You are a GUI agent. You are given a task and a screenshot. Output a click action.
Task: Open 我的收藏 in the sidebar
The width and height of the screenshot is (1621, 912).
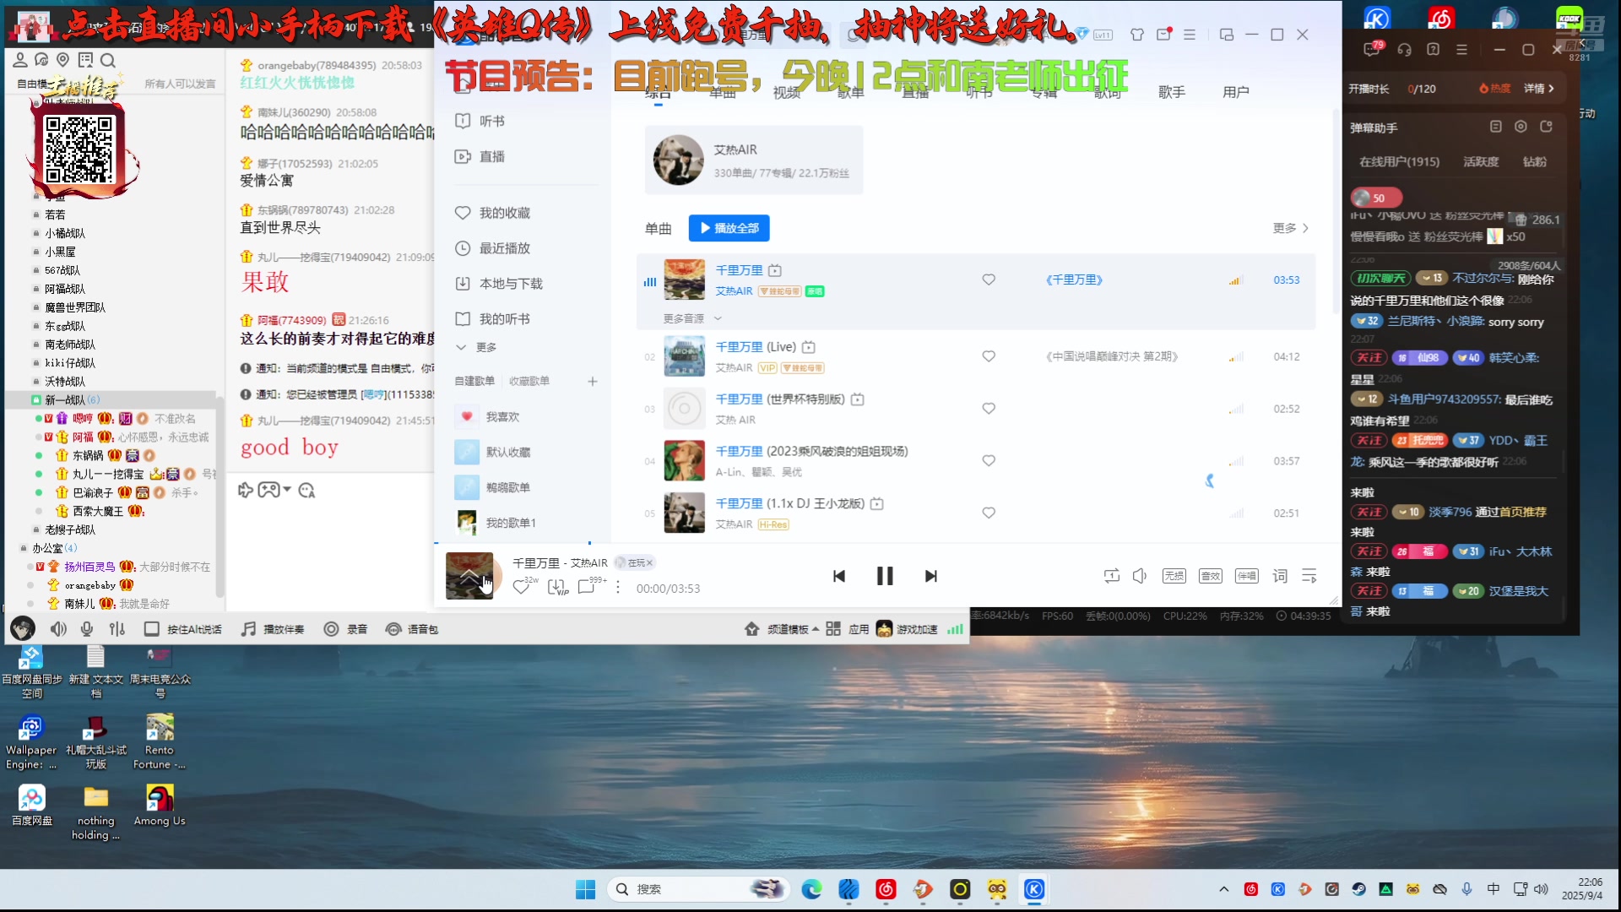[x=493, y=213]
